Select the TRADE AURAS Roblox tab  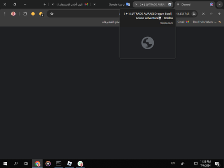coord(153,4)
